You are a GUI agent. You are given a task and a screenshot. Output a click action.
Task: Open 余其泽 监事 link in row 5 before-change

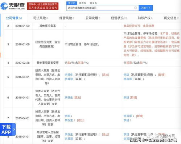[x=69, y=79]
